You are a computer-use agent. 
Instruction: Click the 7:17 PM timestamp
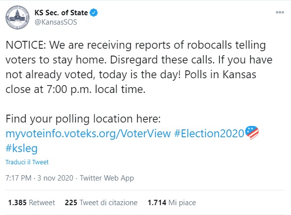pos(18,178)
